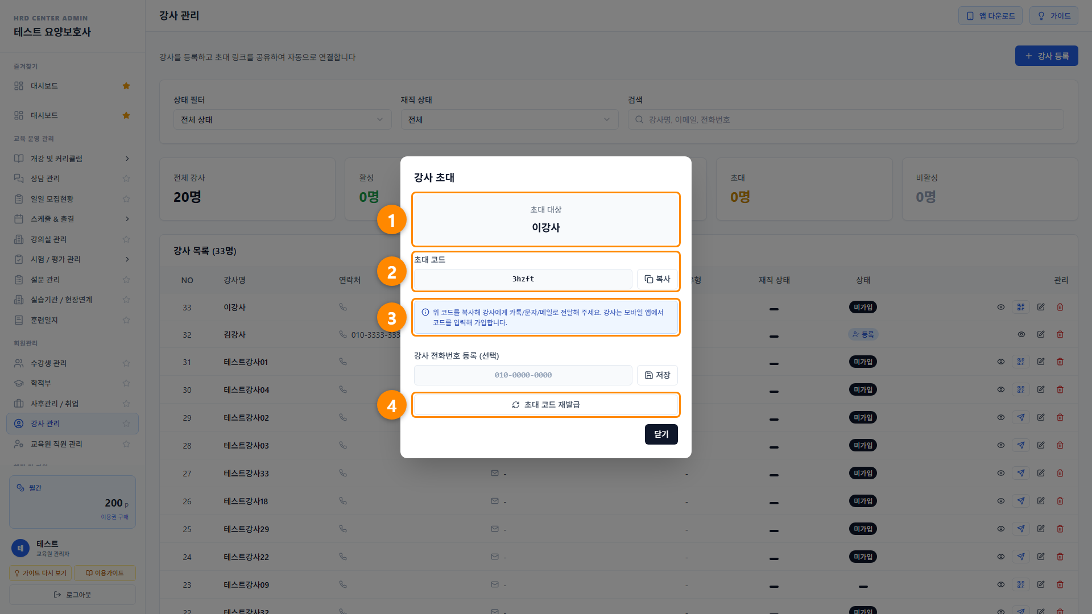
Task: Click 로그아웃 button
Action: coord(72,595)
